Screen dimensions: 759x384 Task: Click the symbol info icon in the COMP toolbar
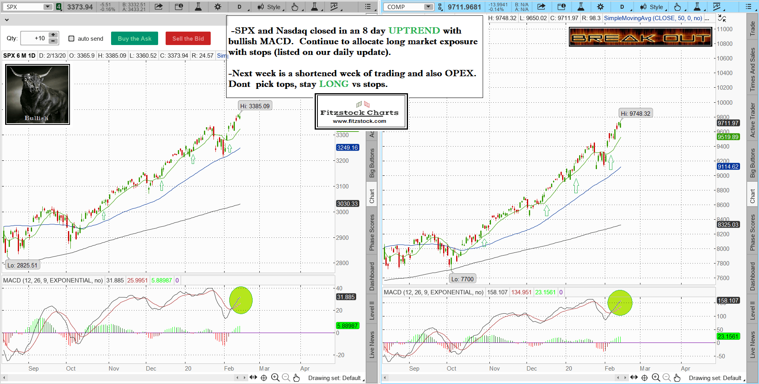(561, 7)
